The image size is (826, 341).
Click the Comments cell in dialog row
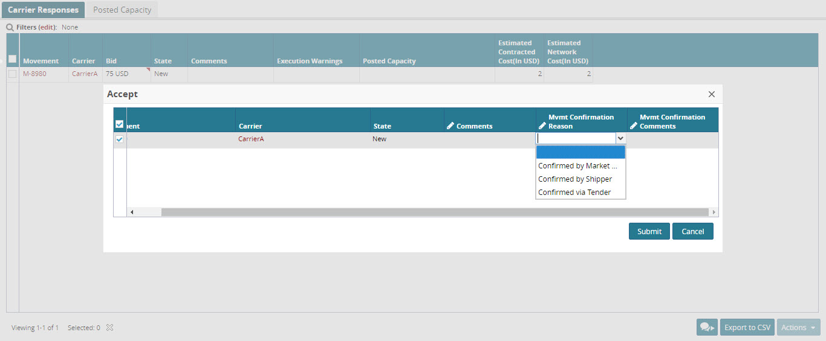490,139
